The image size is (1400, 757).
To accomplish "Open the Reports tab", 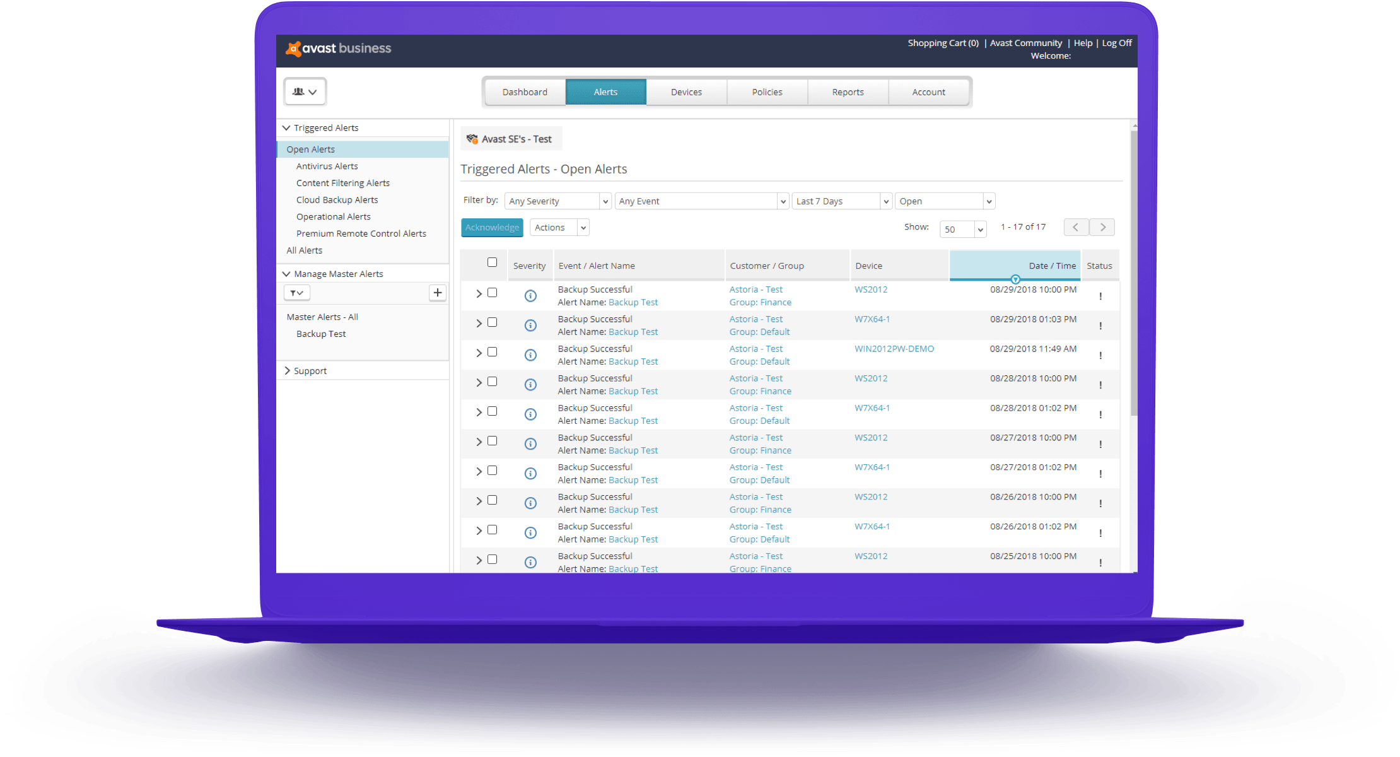I will click(x=848, y=92).
